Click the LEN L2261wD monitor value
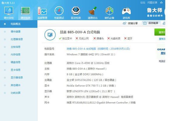The image size is (182, 121). click(x=91, y=91)
